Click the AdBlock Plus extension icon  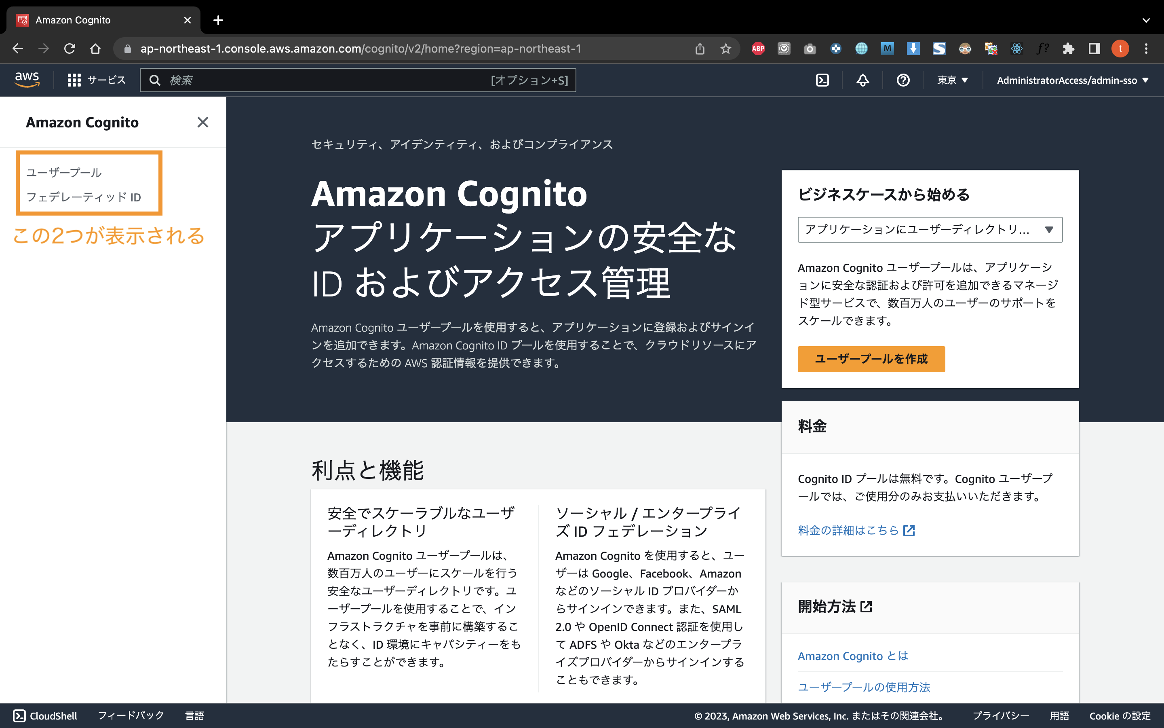click(x=758, y=49)
